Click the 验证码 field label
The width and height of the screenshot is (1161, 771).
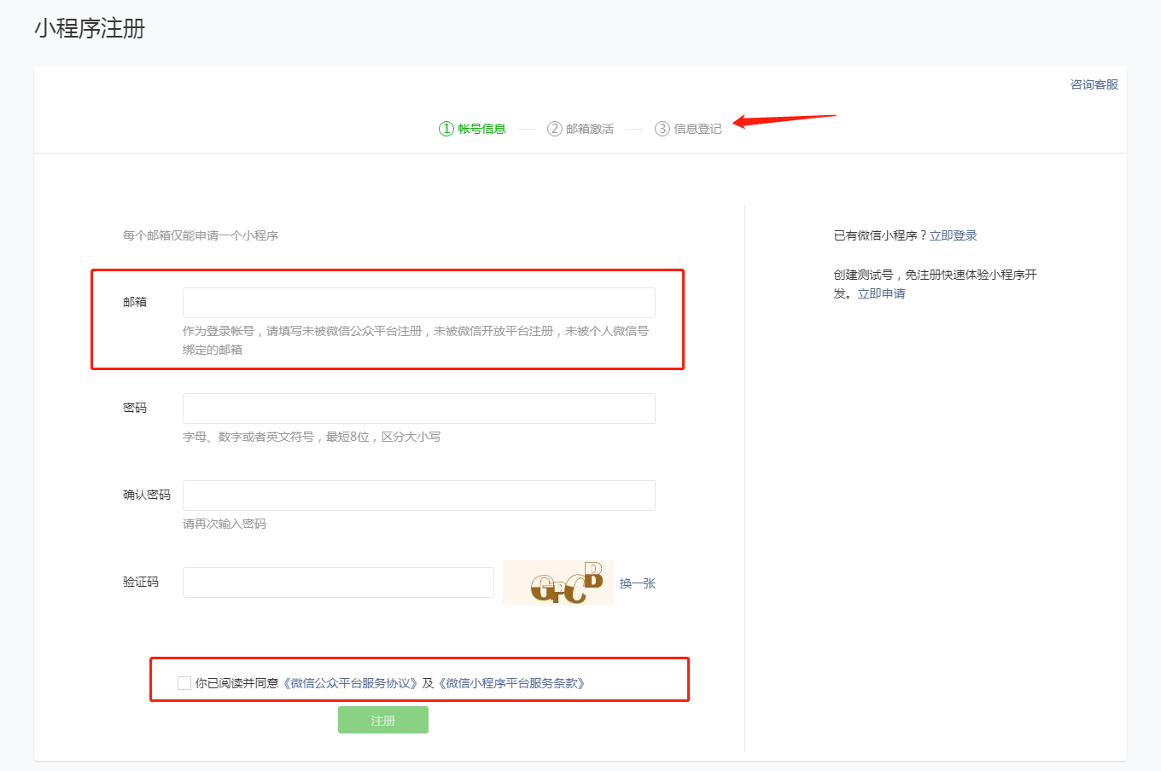(x=141, y=582)
